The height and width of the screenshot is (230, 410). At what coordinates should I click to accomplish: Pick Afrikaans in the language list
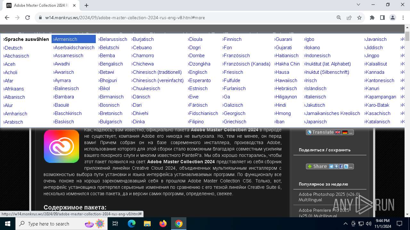(13, 89)
